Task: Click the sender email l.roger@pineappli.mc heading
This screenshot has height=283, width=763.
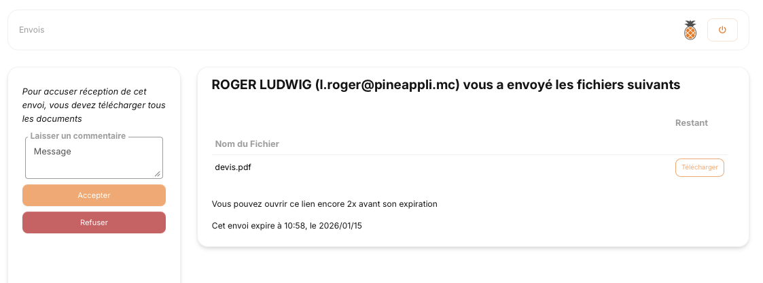Action: point(387,85)
